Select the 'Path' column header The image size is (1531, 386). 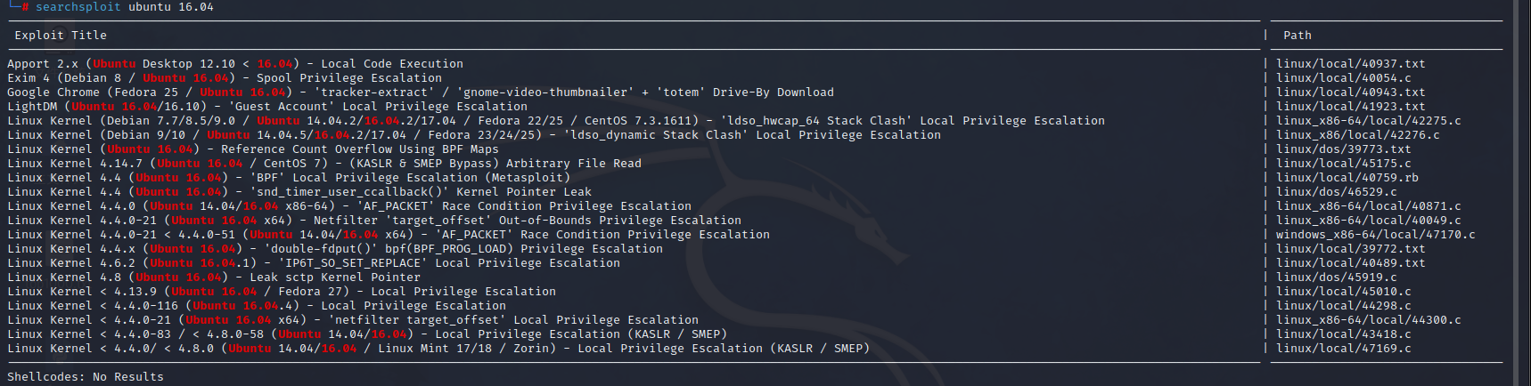click(x=1298, y=36)
